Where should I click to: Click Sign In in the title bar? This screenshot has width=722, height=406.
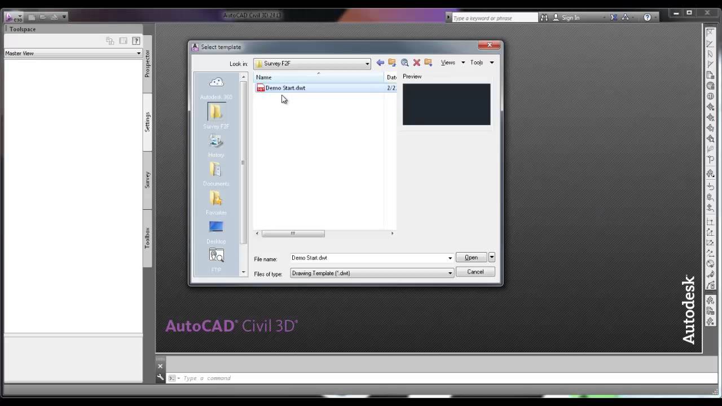(570, 17)
